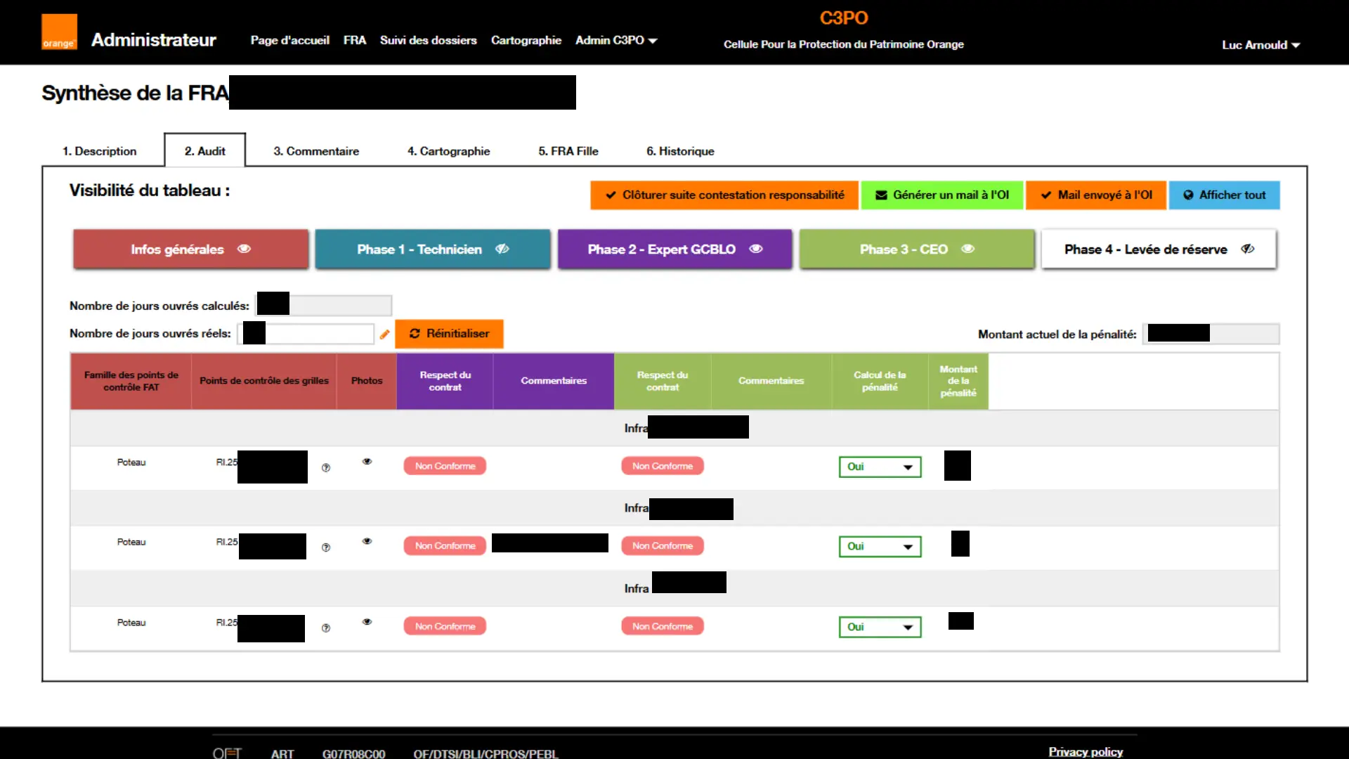The image size is (1349, 759).
Task: Open photo eye icon in third Poteau row
Action: pyautogui.click(x=367, y=622)
